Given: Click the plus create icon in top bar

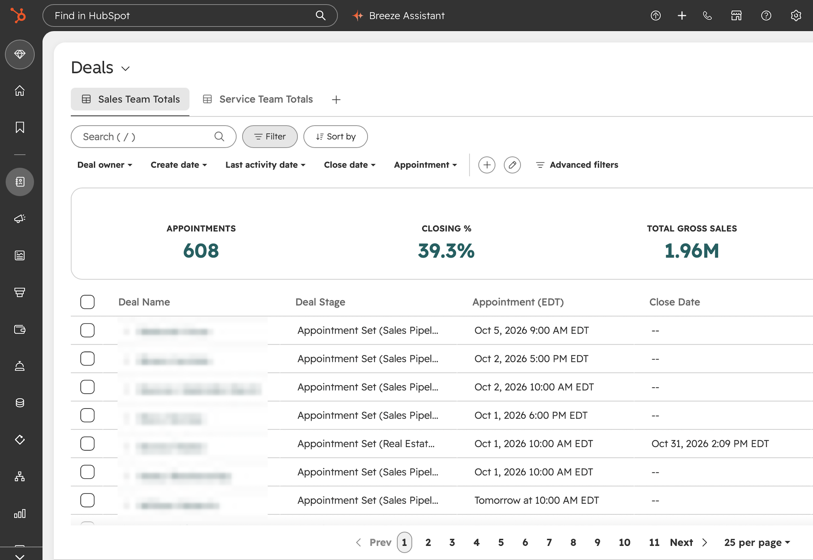Looking at the screenshot, I should pos(681,15).
